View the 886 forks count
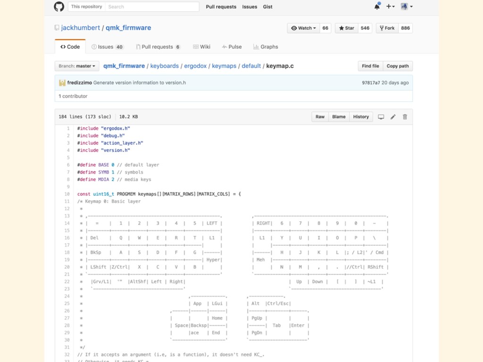The width and height of the screenshot is (483, 362). [405, 28]
